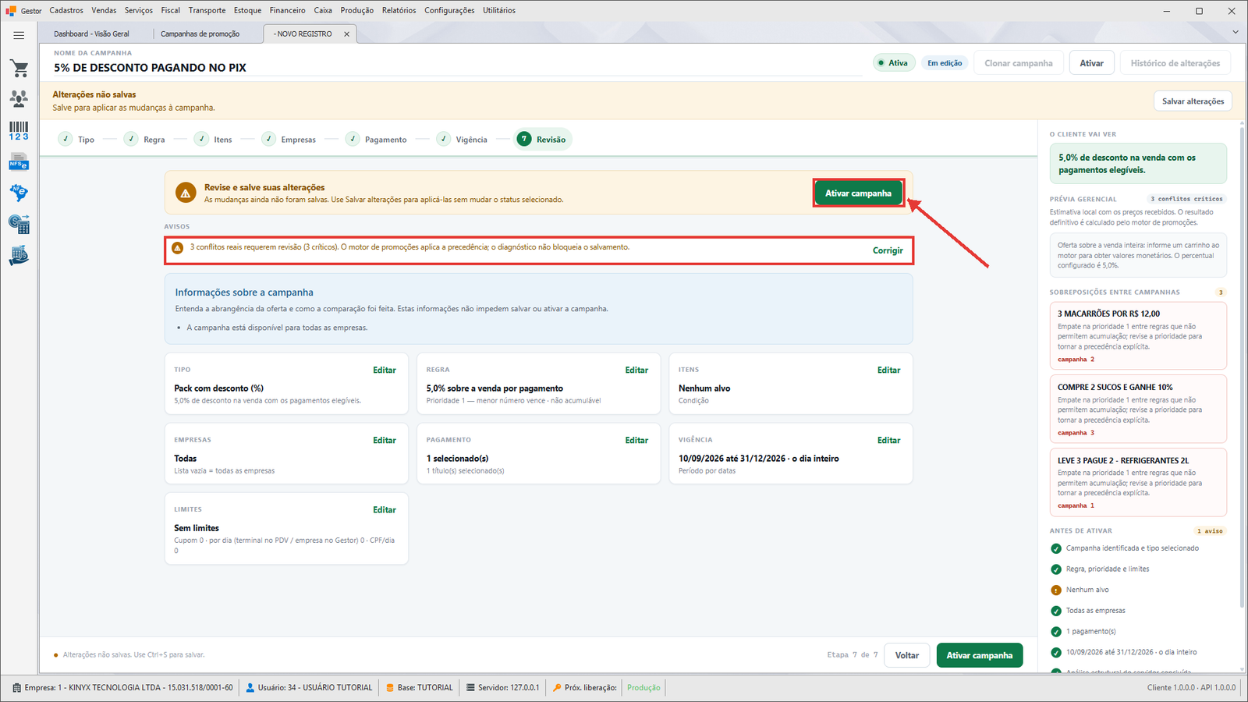1248x702 pixels.
Task: Click Clonar campanha button
Action: tap(1018, 63)
